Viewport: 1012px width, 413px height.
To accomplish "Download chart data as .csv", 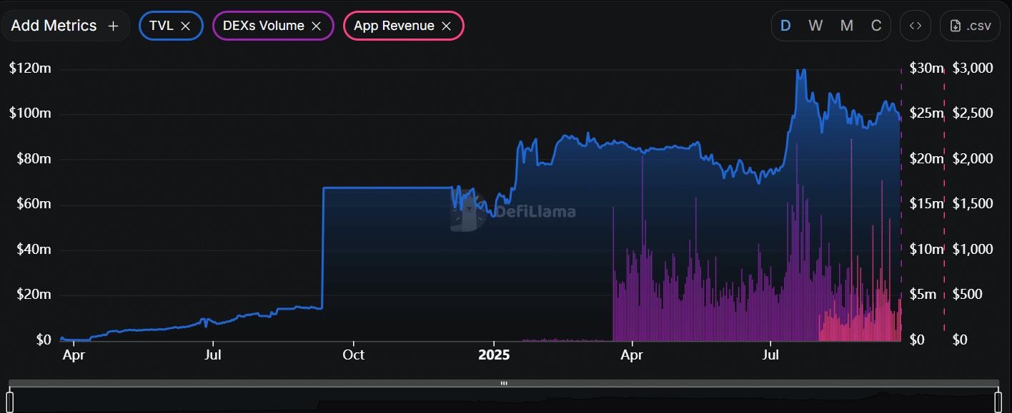I will (970, 26).
